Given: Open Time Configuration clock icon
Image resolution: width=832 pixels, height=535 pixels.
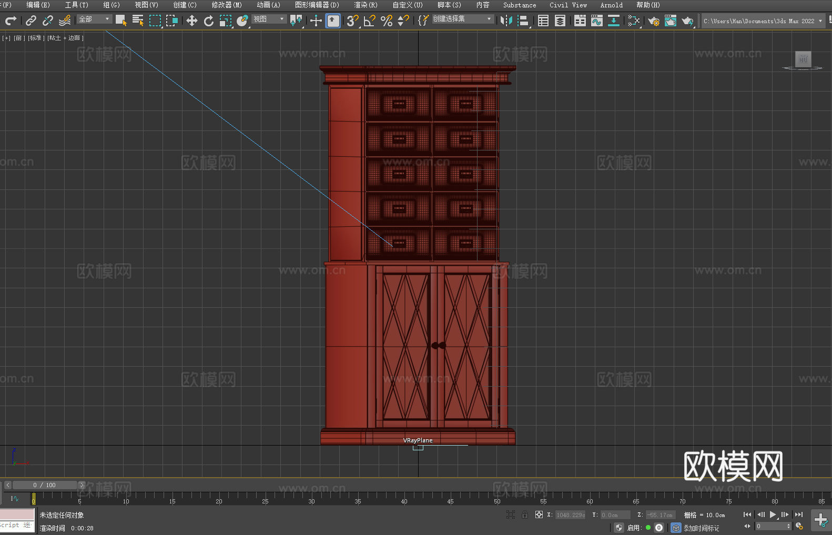Looking at the screenshot, I should (x=799, y=526).
